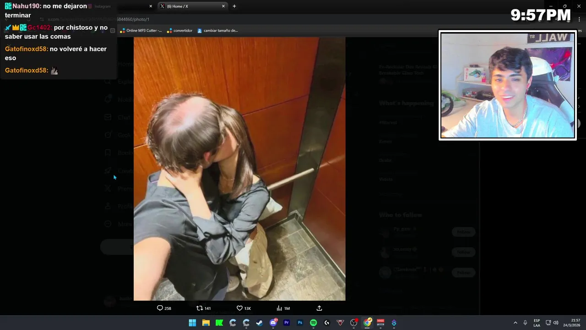
Task: Open the Voicemeeter taskbar icon
Action: [380, 323]
